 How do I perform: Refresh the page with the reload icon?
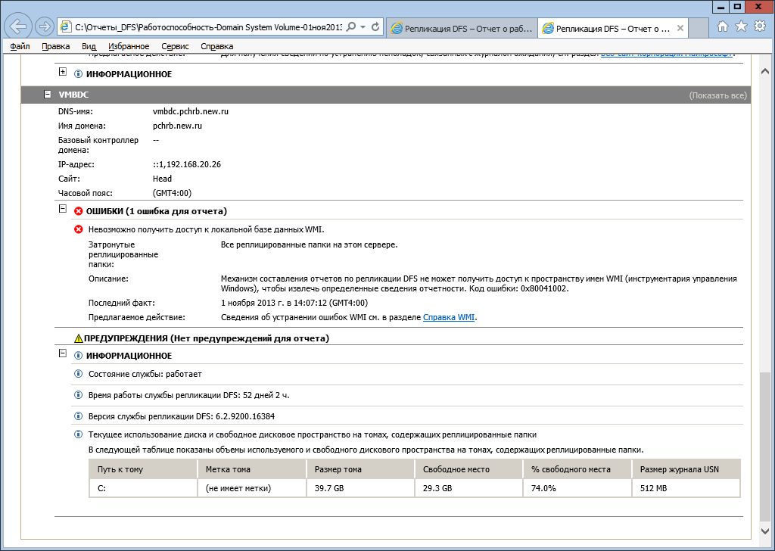[375, 27]
